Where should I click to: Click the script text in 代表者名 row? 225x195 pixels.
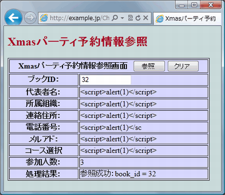[x=118, y=92]
